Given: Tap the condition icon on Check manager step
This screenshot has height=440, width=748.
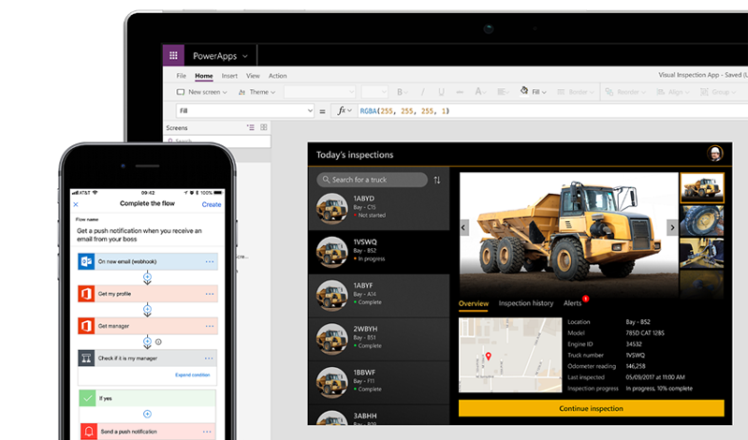Looking at the screenshot, I should pos(86,358).
